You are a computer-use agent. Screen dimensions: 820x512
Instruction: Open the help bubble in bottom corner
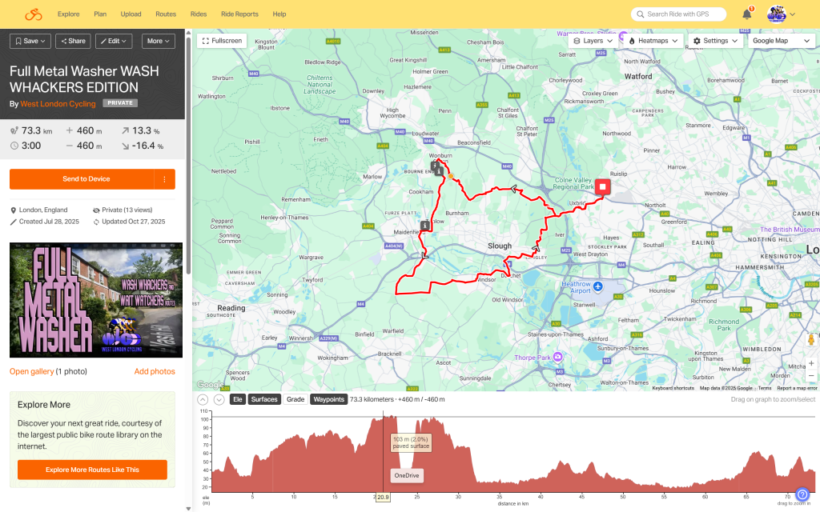coord(802,495)
